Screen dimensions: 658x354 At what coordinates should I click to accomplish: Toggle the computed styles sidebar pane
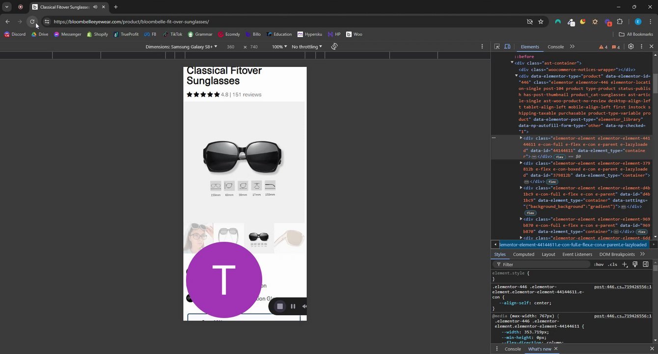pos(646,265)
